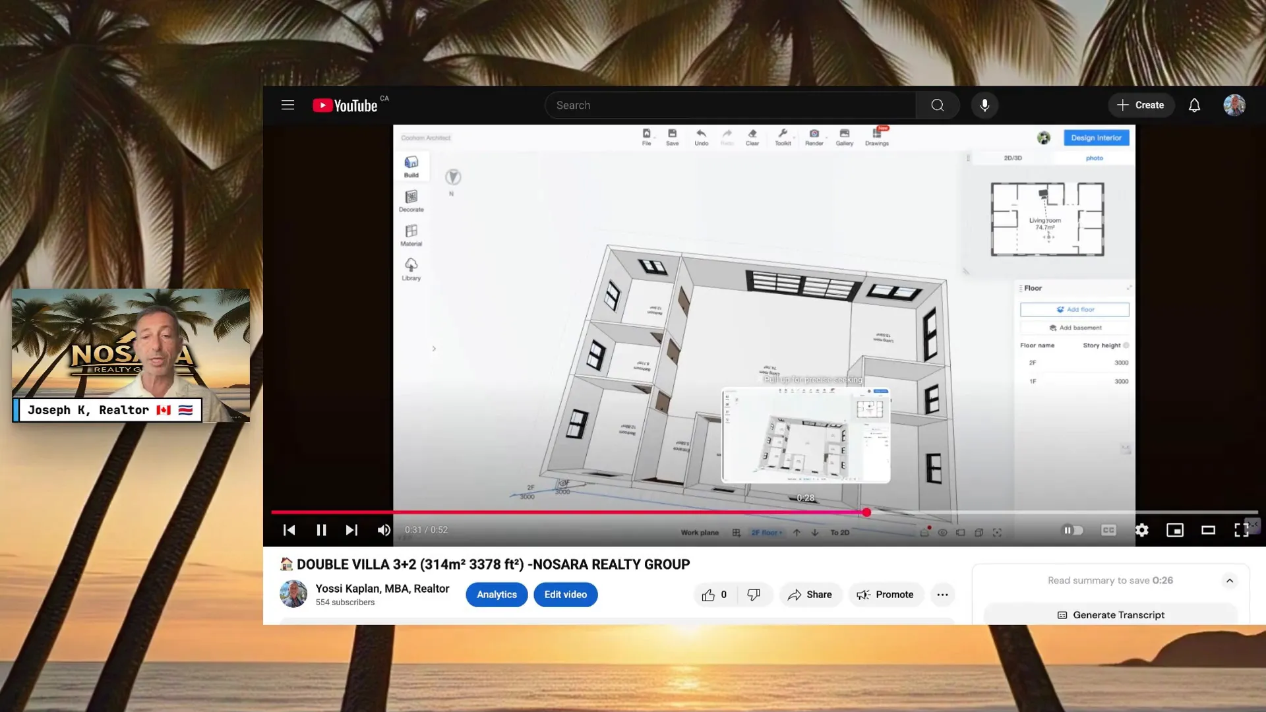Click Generate Transcript
1266x712 pixels.
[x=1111, y=615]
